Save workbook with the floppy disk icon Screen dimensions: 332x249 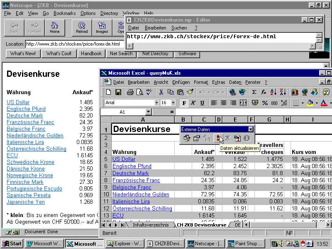pos(118,92)
